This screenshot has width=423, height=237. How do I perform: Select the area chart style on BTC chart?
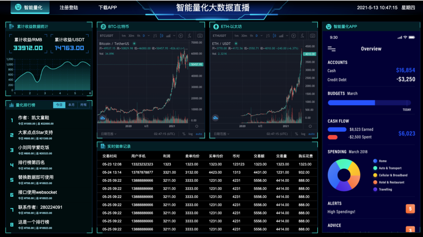(168, 36)
